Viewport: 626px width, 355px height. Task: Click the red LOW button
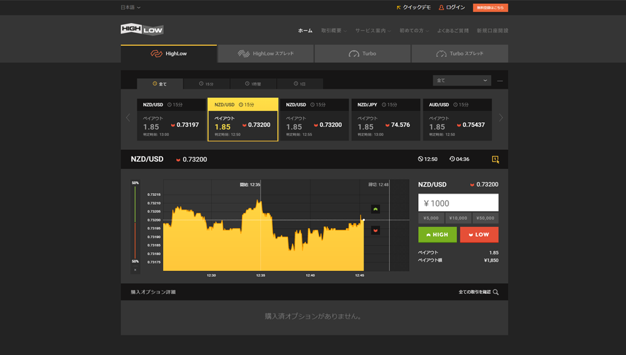point(479,235)
